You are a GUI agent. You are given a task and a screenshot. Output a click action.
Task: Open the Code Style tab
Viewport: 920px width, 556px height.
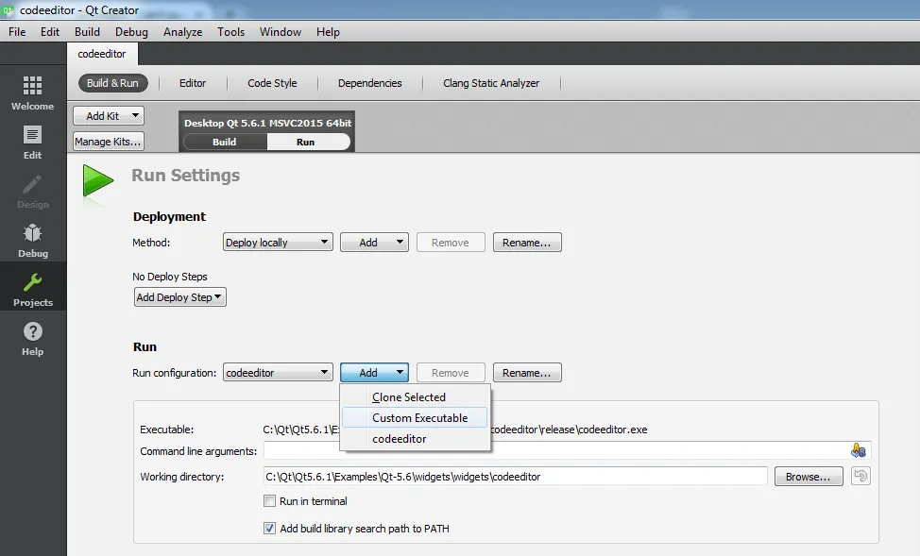(272, 83)
